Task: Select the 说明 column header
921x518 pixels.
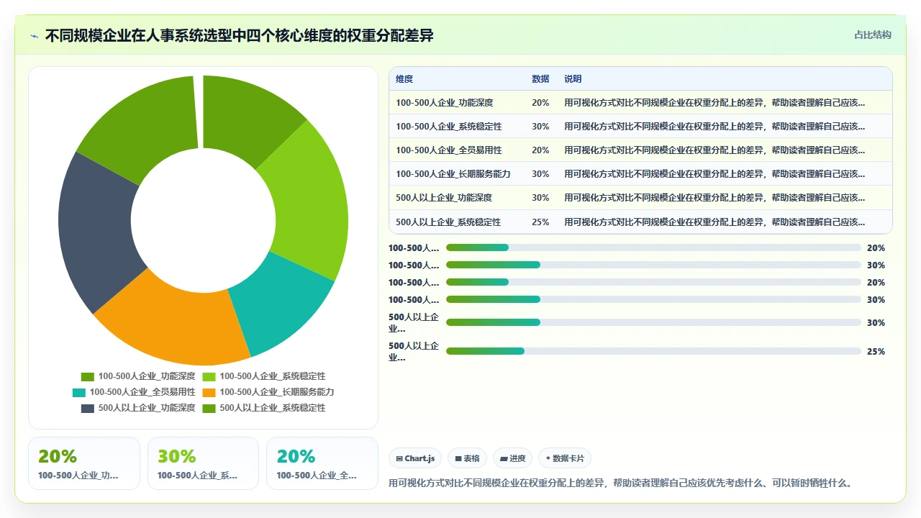Action: tap(573, 79)
